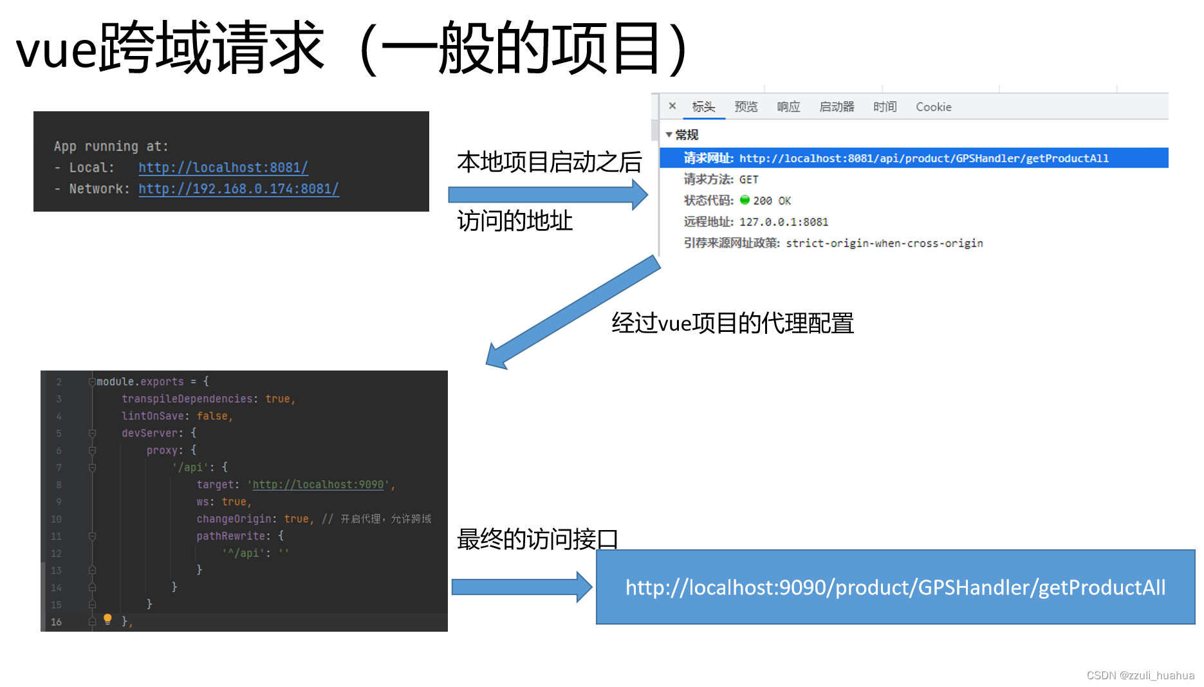Click the fold end marker on line 15

point(92,605)
